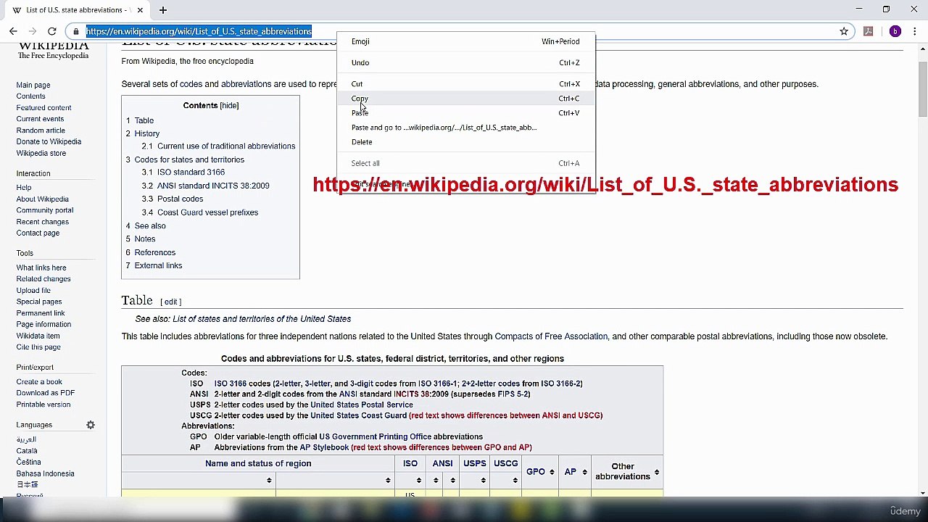Click the browser back arrow

[x=13, y=31]
